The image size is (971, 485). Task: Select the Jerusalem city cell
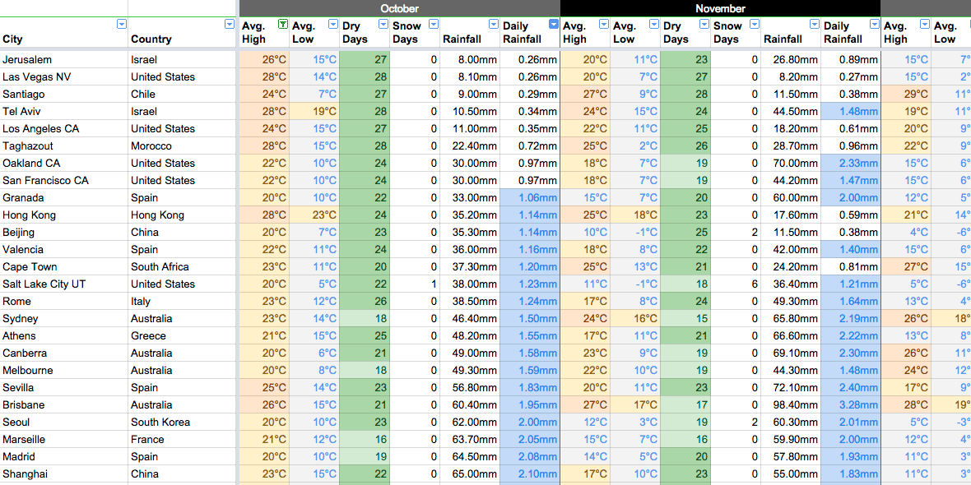[64, 60]
